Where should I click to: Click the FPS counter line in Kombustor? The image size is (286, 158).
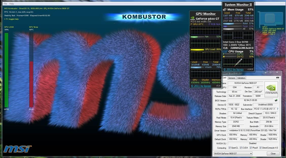point(19,12)
